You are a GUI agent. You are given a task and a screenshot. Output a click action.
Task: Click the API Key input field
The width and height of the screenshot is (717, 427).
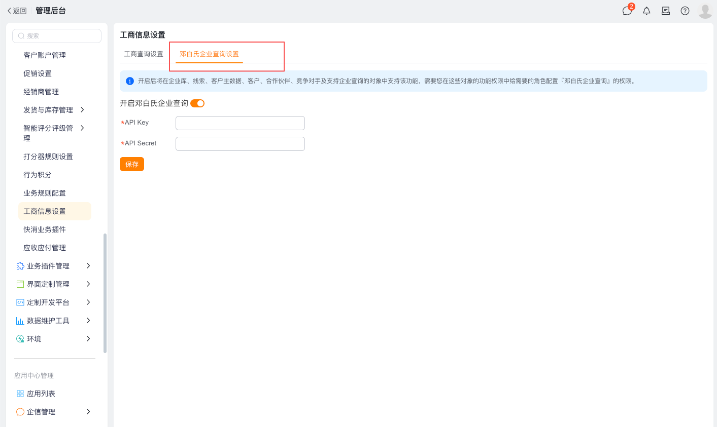(240, 123)
